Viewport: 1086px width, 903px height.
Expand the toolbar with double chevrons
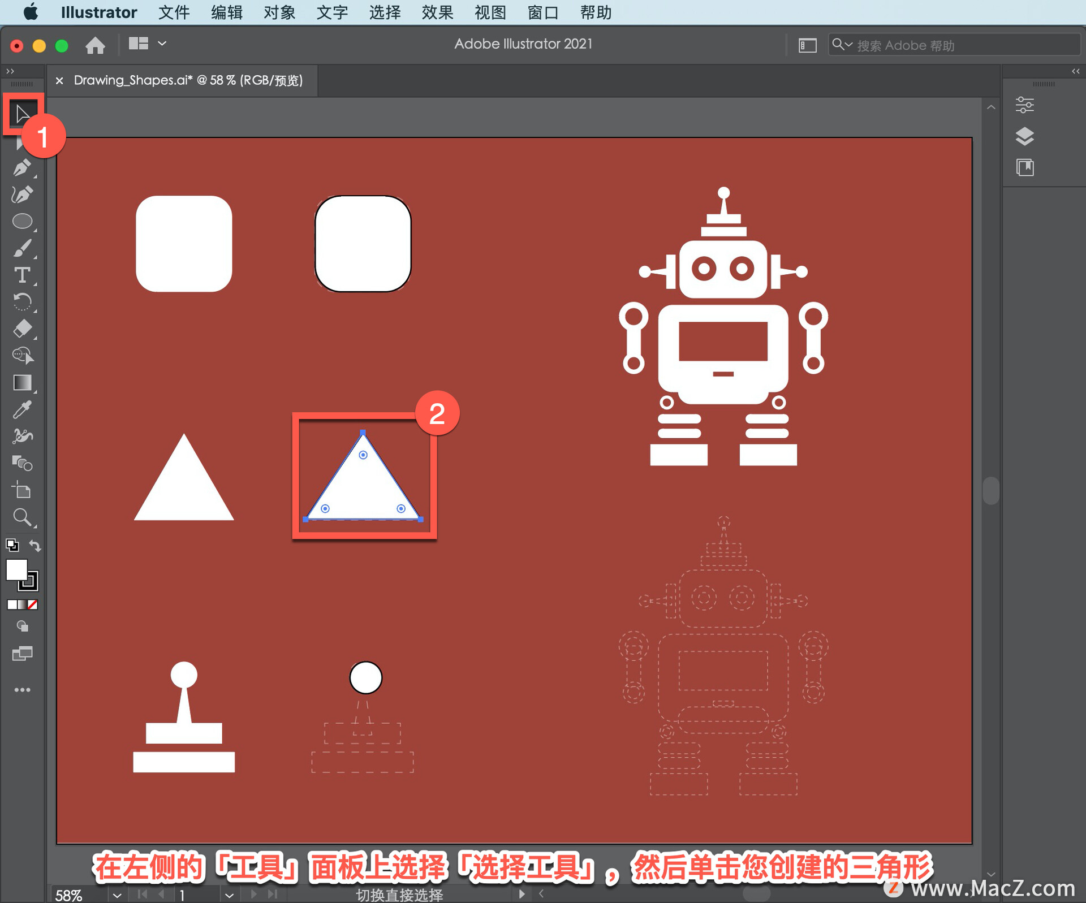[10, 71]
